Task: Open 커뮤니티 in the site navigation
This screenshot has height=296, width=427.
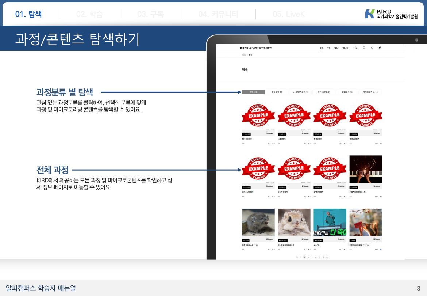Action: (345, 48)
